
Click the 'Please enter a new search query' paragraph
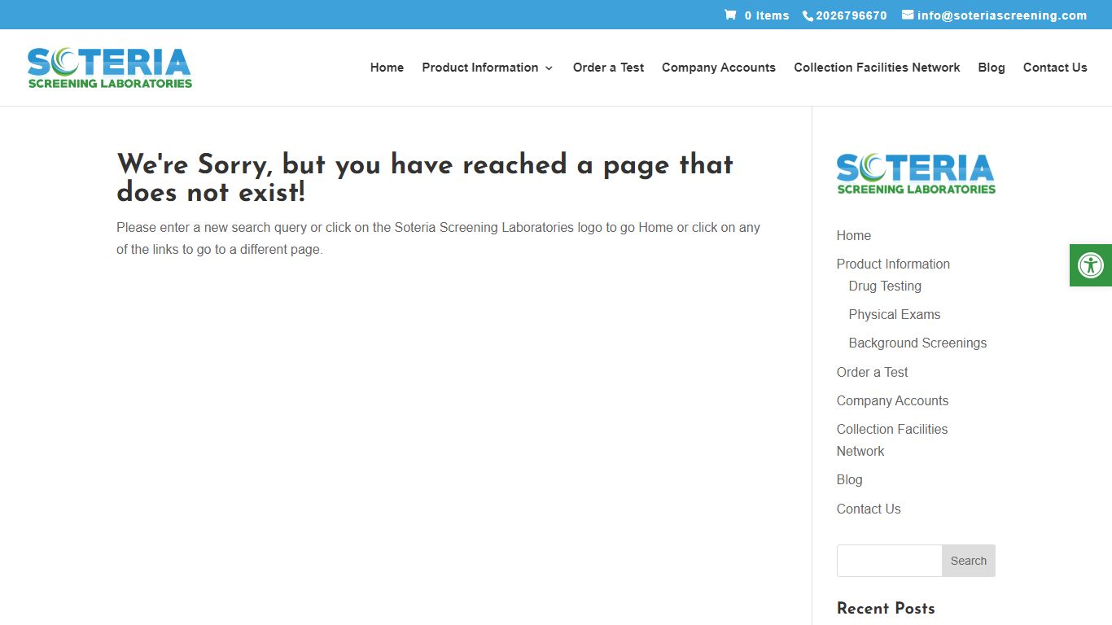(438, 238)
